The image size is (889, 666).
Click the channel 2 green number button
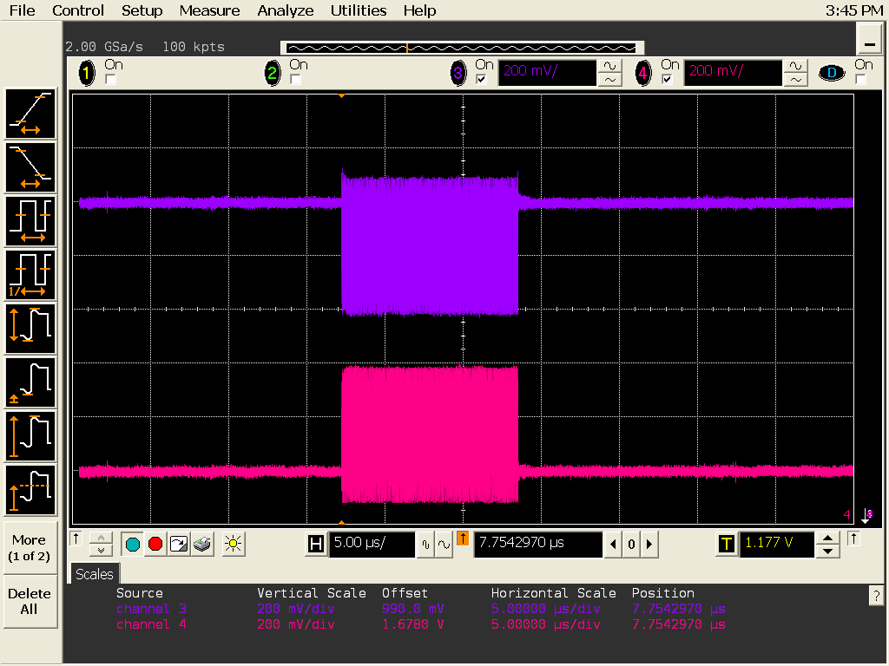point(272,73)
